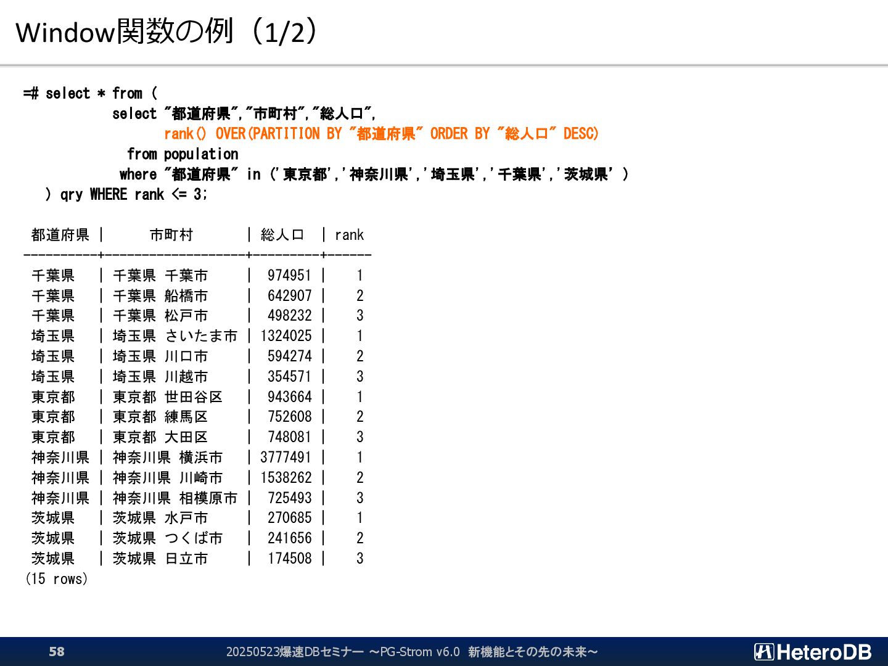Click the footer seminar title text
The width and height of the screenshot is (888, 666).
pyautogui.click(x=411, y=652)
